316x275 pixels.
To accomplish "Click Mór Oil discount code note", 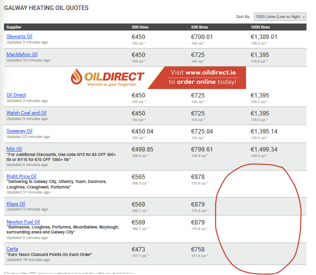I will tap(61, 157).
